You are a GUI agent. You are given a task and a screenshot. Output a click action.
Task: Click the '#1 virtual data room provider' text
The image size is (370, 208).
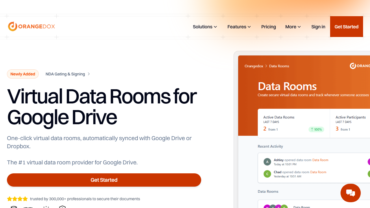72,162
